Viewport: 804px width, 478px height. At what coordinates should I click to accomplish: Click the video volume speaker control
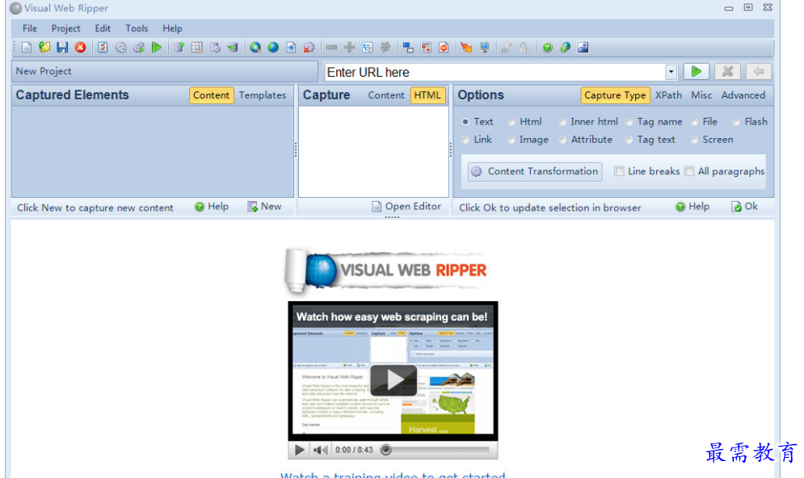tap(321, 450)
